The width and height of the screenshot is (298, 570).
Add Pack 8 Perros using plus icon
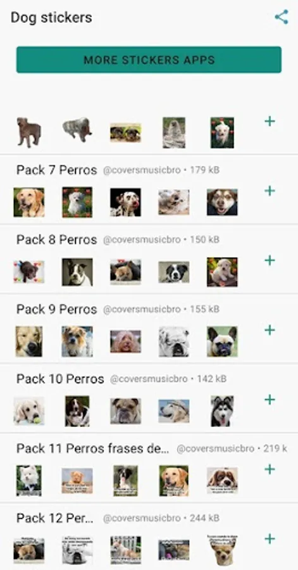pos(270,260)
